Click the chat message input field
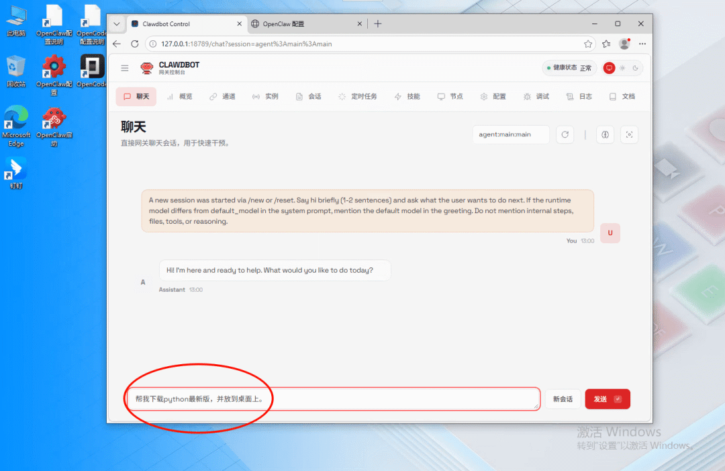The width and height of the screenshot is (725, 471). [334, 399]
